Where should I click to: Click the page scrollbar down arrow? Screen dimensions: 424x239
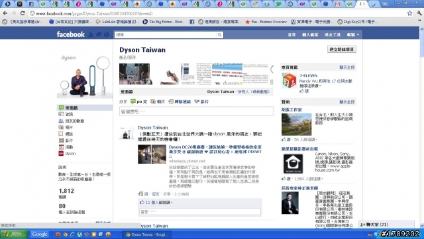click(421, 226)
